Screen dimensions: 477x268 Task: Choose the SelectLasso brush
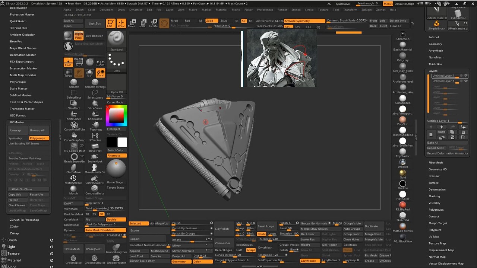(95, 94)
